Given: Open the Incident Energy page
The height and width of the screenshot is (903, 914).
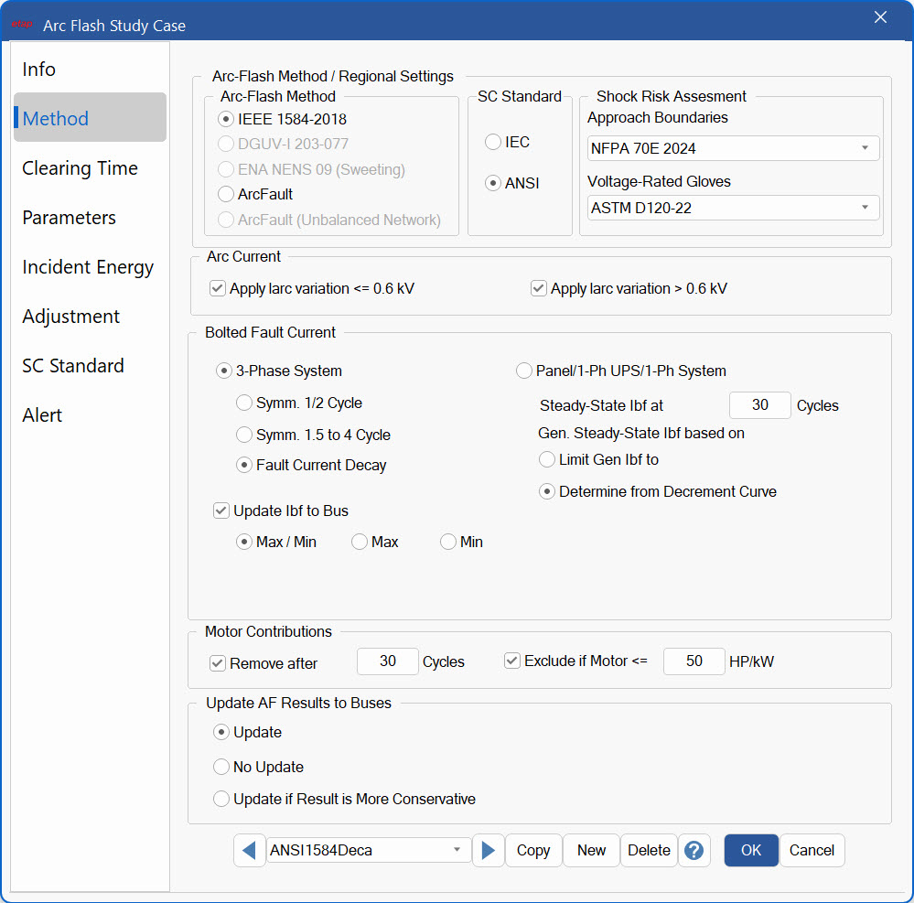Looking at the screenshot, I should coord(88,267).
